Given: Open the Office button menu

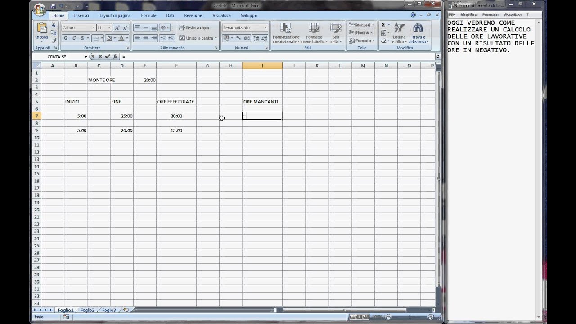Looking at the screenshot, I should coord(40,9).
